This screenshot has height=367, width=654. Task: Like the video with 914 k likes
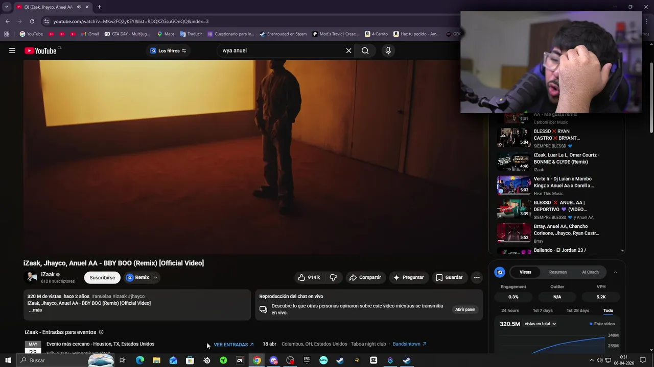[x=309, y=277]
